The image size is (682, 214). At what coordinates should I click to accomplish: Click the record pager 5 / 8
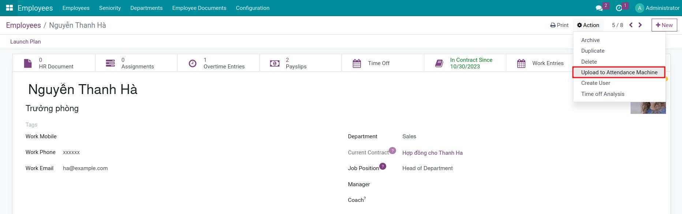617,25
